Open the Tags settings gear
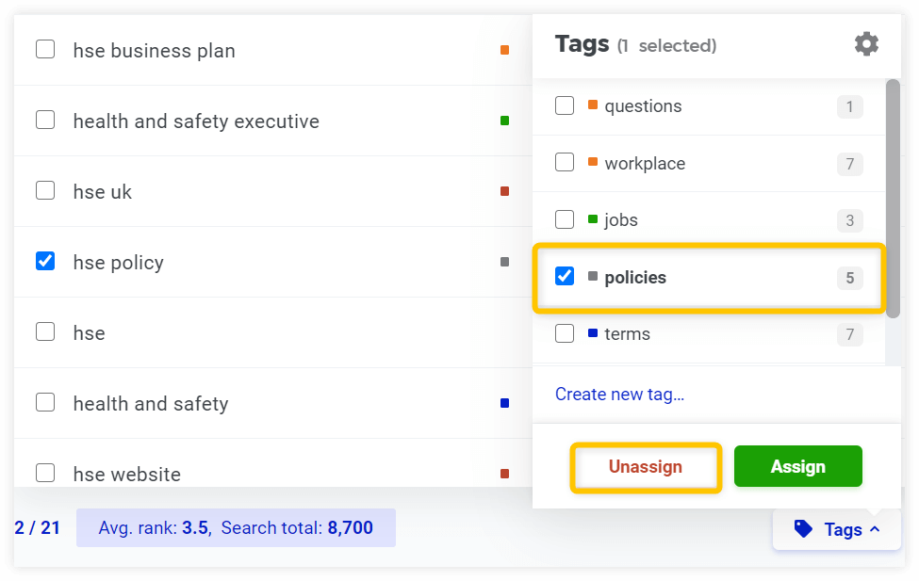This screenshot has height=581, width=919. coord(866,43)
